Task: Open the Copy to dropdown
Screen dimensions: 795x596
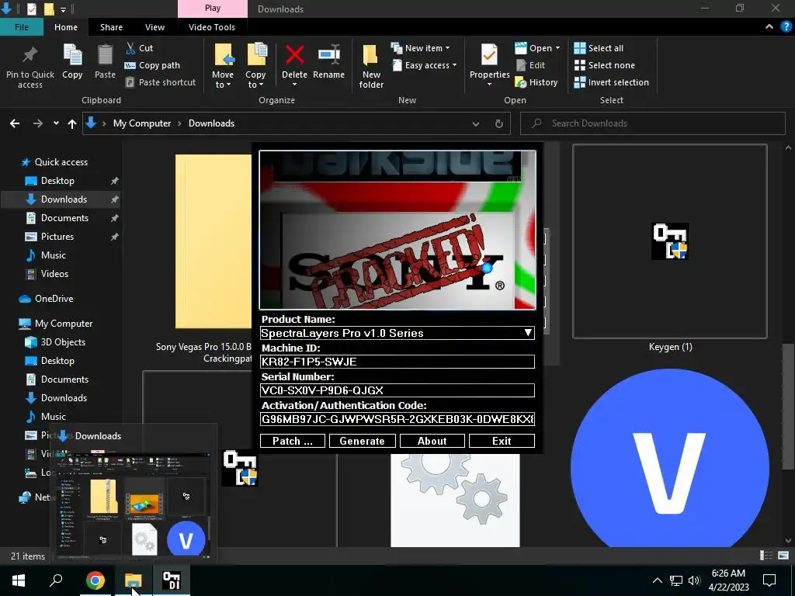Action: [255, 66]
